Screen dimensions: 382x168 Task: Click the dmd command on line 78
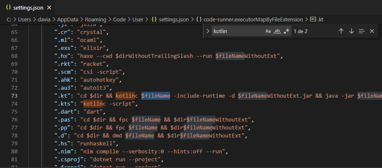pyautogui.click(x=160, y=136)
